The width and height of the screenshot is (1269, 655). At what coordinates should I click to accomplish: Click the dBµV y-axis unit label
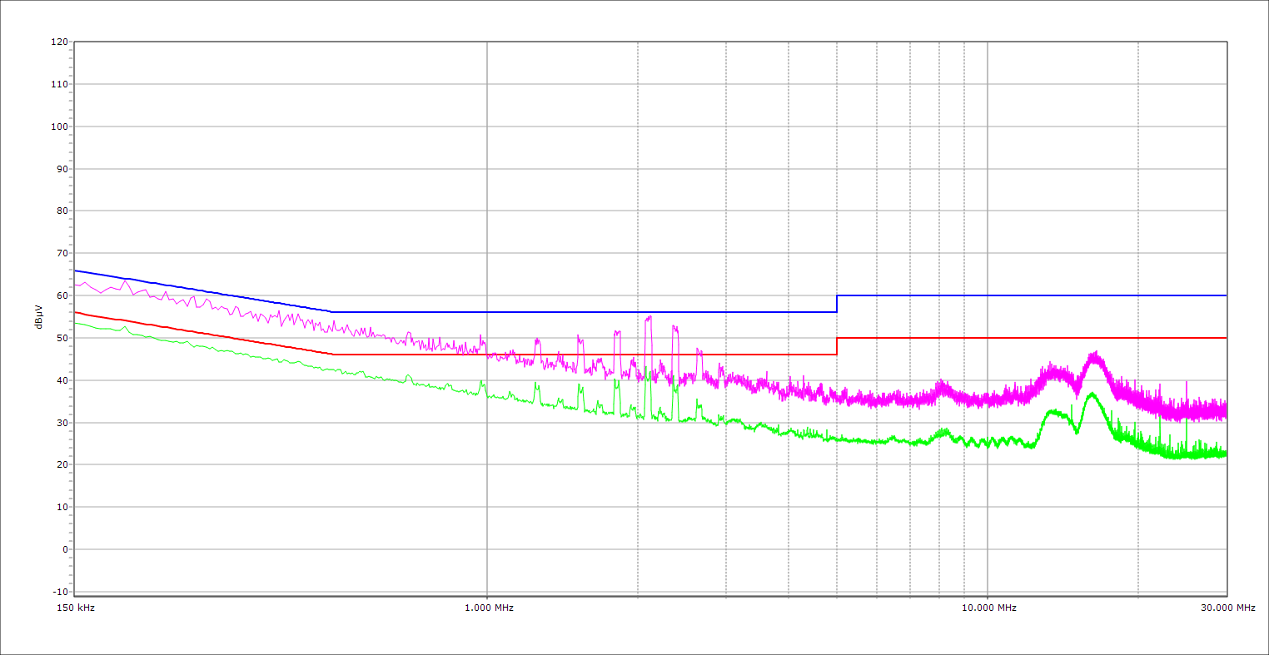click(x=39, y=316)
